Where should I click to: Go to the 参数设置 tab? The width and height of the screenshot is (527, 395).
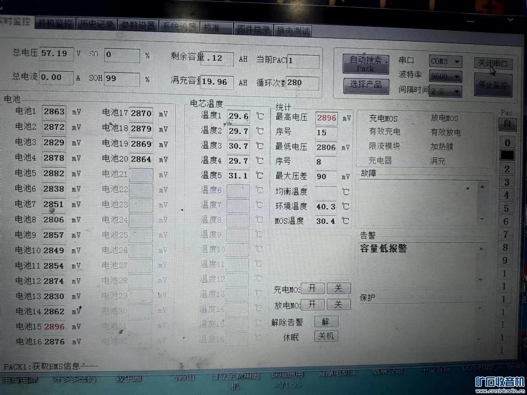point(138,25)
